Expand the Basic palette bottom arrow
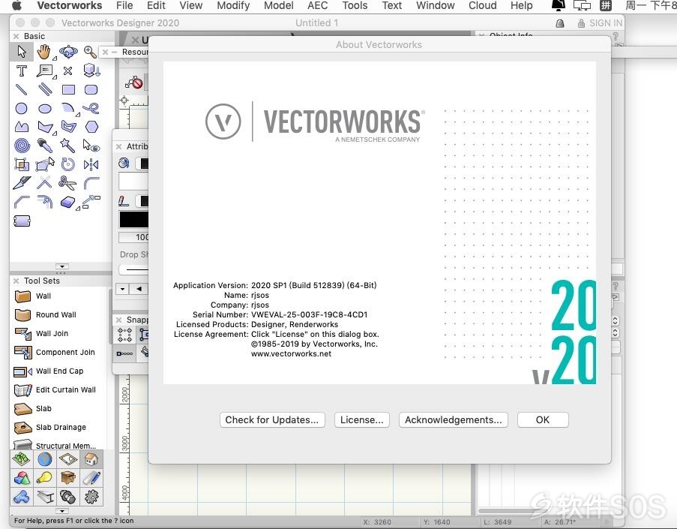This screenshot has height=529, width=677. click(62, 266)
